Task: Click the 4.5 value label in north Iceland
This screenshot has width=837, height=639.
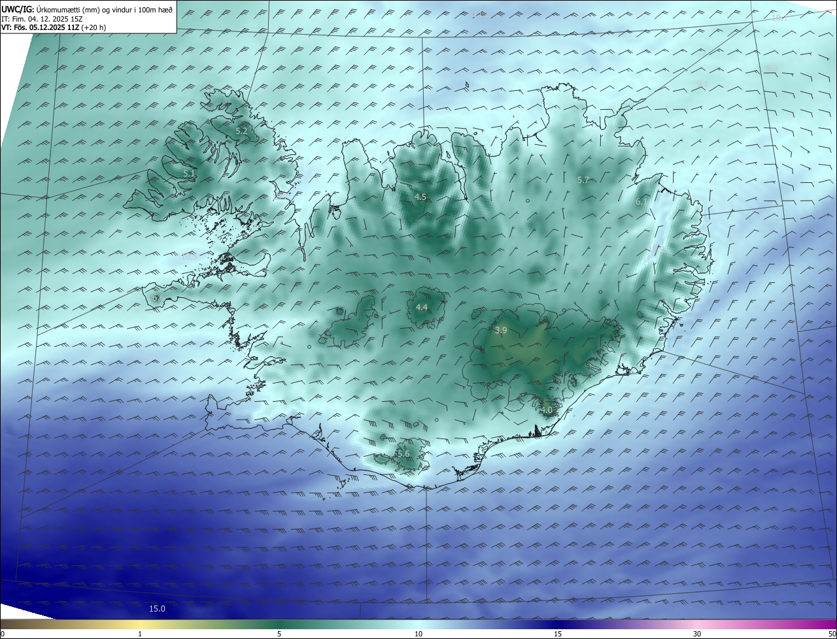Action: tap(420, 197)
